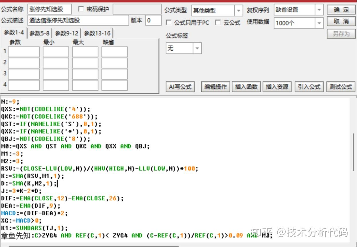
Task: Click the RSV formula line
Action: tap(100, 168)
